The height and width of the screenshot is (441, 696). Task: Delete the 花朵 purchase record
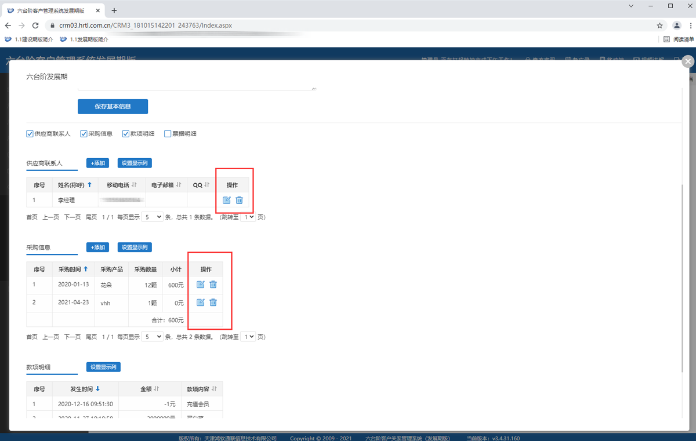pos(213,285)
